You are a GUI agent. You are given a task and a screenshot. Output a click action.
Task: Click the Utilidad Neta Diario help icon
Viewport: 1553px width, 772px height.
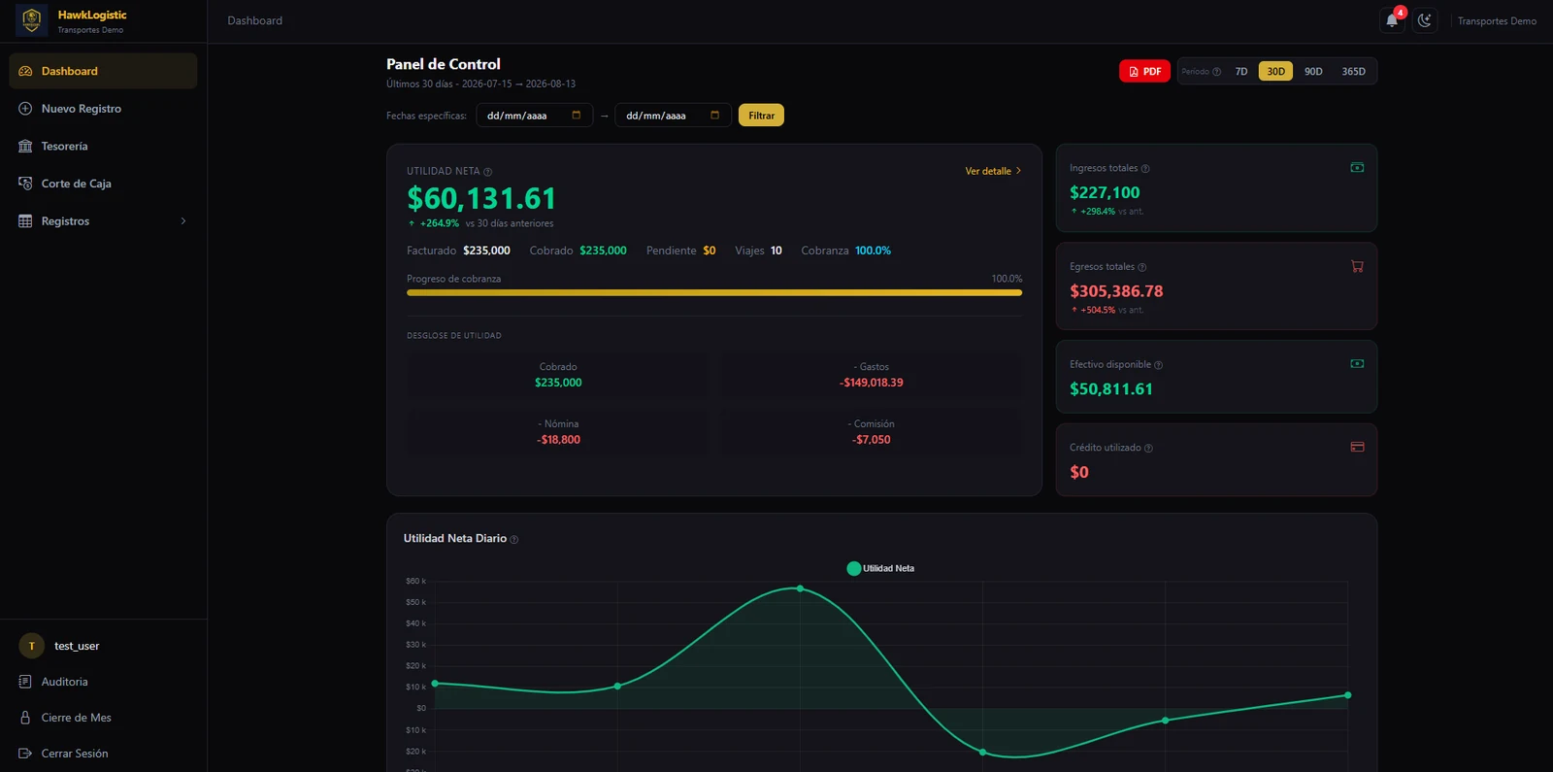pyautogui.click(x=514, y=540)
